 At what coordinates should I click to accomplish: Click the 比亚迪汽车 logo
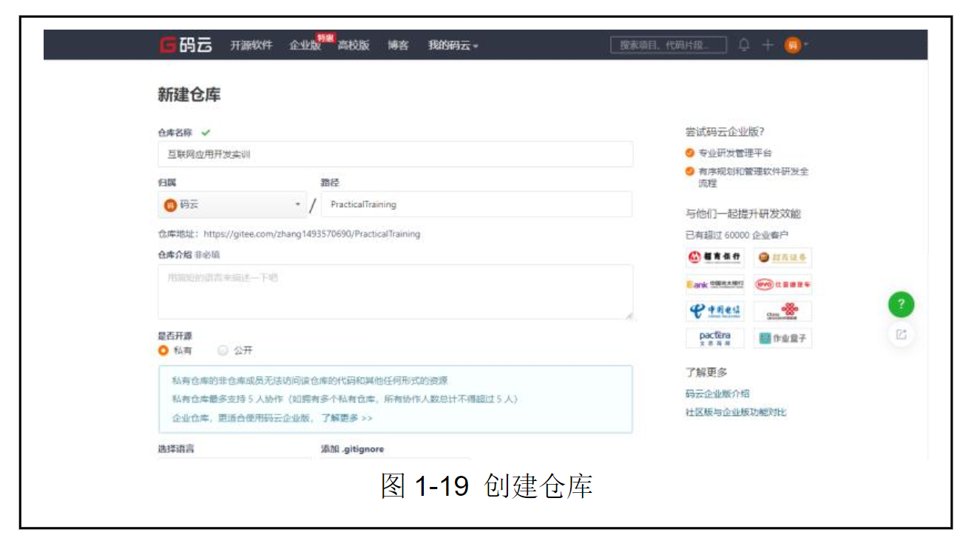pyautogui.click(x=783, y=285)
